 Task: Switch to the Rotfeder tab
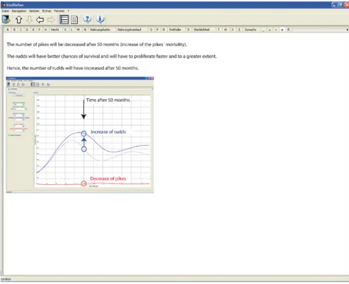point(175,30)
